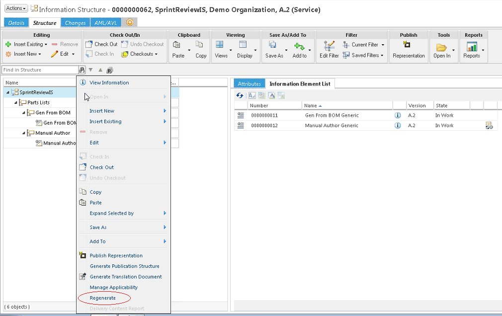Click the orange customize tabs icon
502x316 pixels.
[130, 22]
